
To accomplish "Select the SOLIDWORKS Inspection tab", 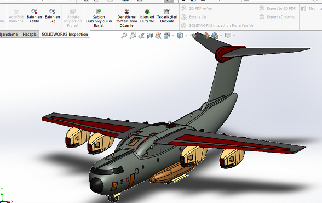I will tap(65, 35).
